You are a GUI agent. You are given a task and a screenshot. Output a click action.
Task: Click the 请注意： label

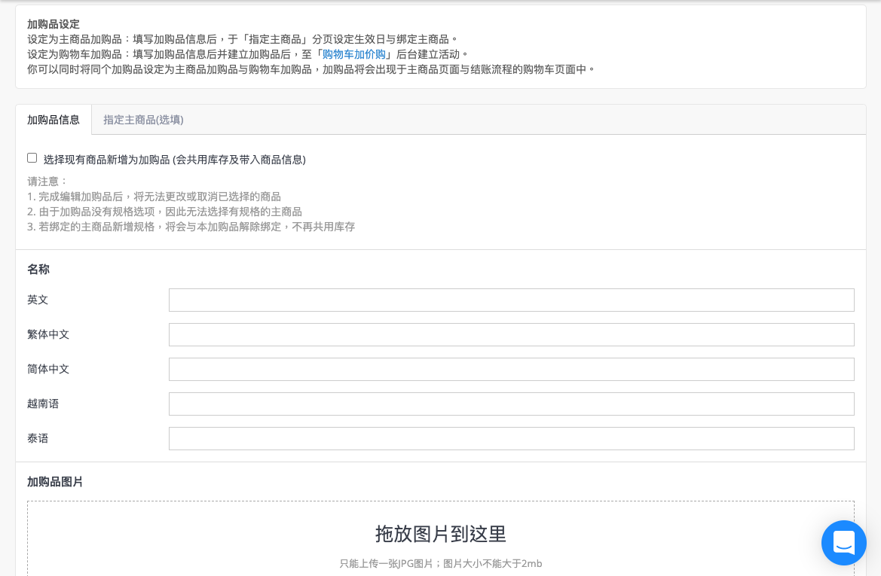47,181
